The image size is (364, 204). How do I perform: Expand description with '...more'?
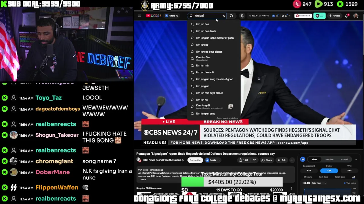click(142, 179)
